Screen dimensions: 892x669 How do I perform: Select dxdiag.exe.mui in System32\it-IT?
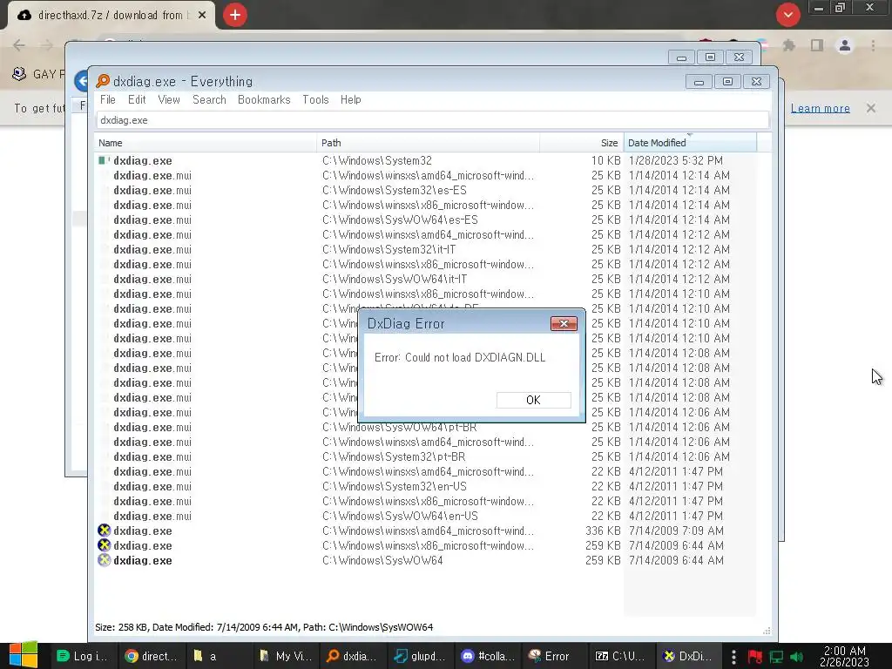[x=152, y=249]
